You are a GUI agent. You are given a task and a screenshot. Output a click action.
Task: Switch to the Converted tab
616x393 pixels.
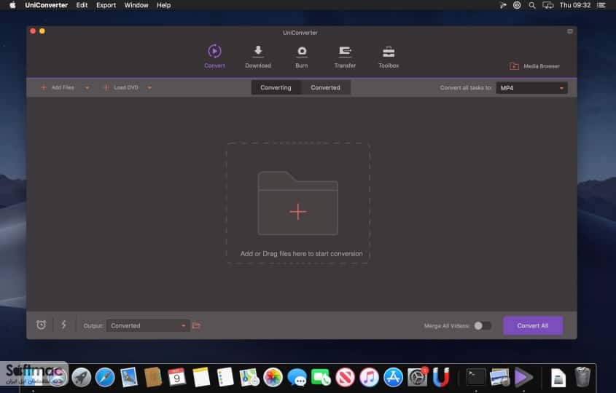coord(325,87)
